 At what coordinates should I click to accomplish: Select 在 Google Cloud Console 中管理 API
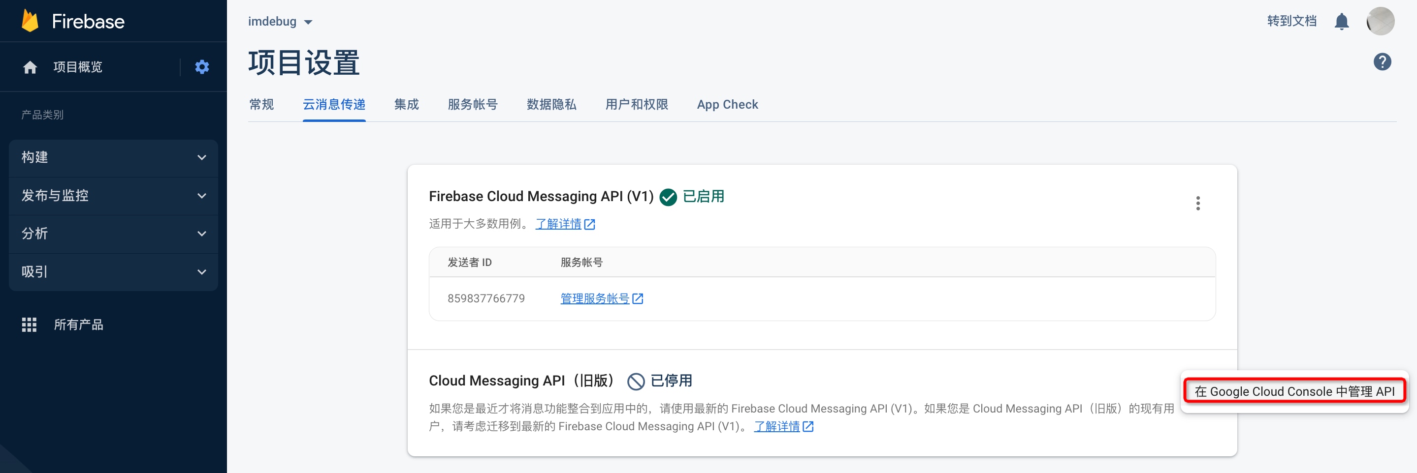tap(1294, 391)
